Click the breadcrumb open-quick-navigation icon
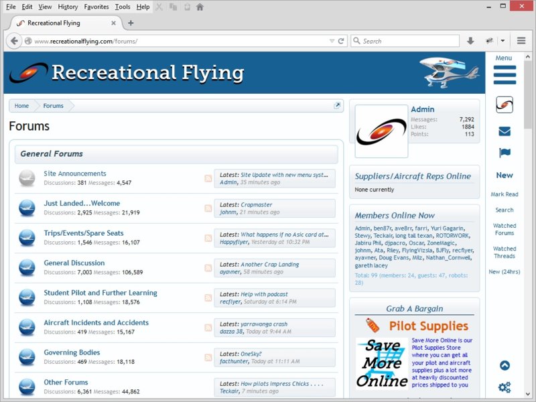Screen dimensions: 536x402 point(337,105)
